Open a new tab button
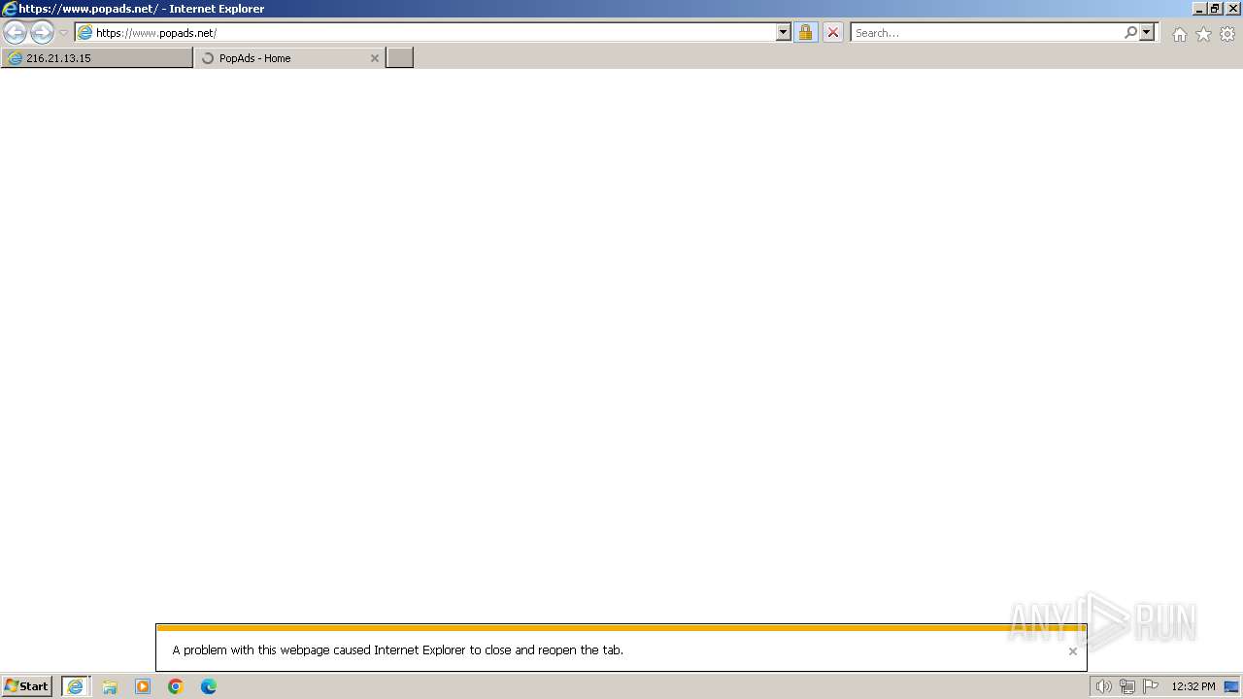Screen dimensions: 1243x699 click(x=400, y=58)
